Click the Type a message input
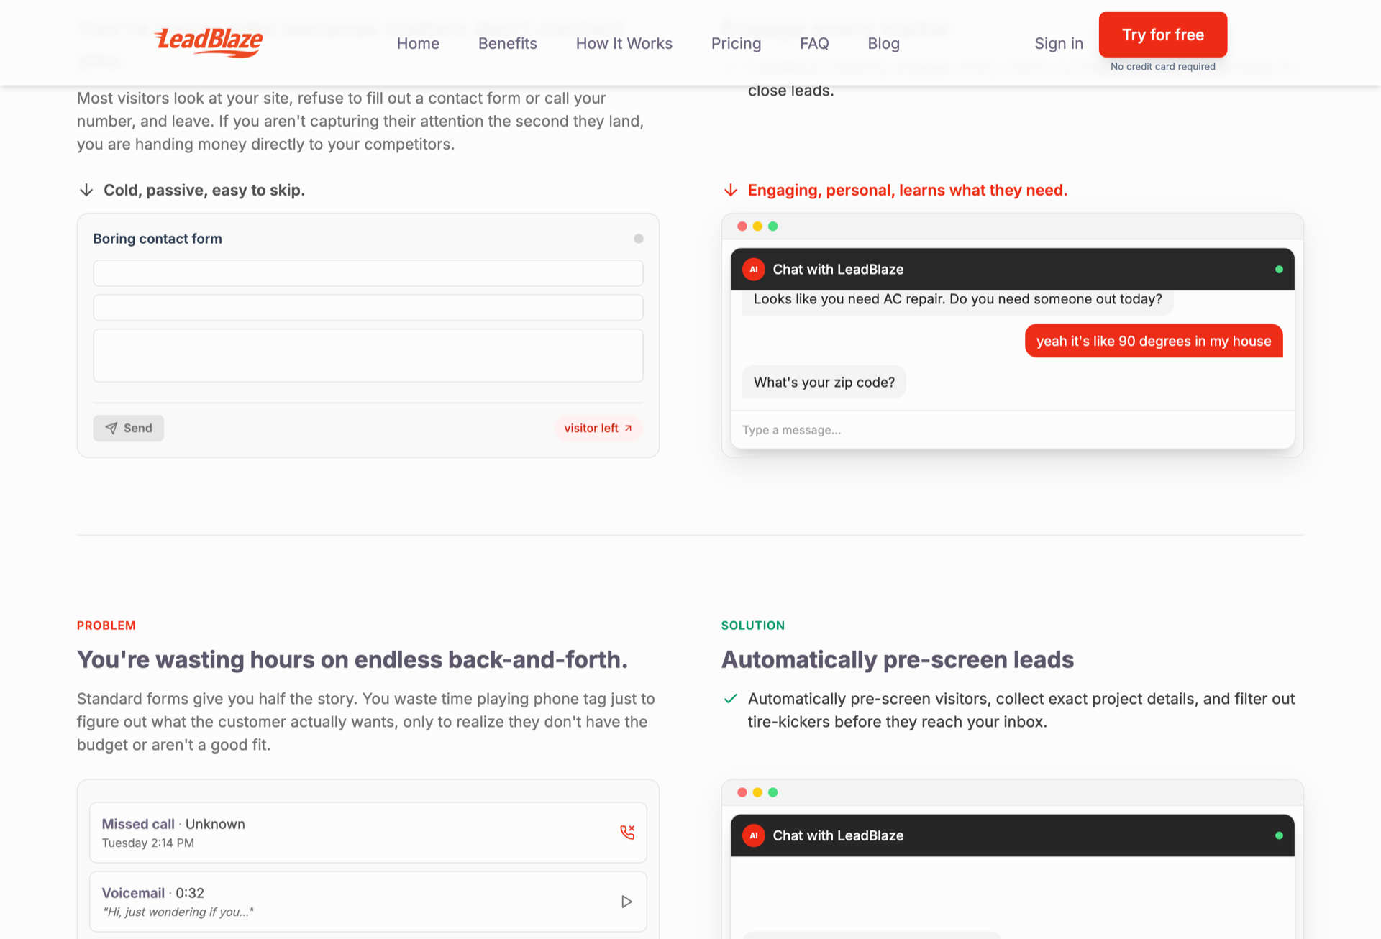 coord(1012,430)
